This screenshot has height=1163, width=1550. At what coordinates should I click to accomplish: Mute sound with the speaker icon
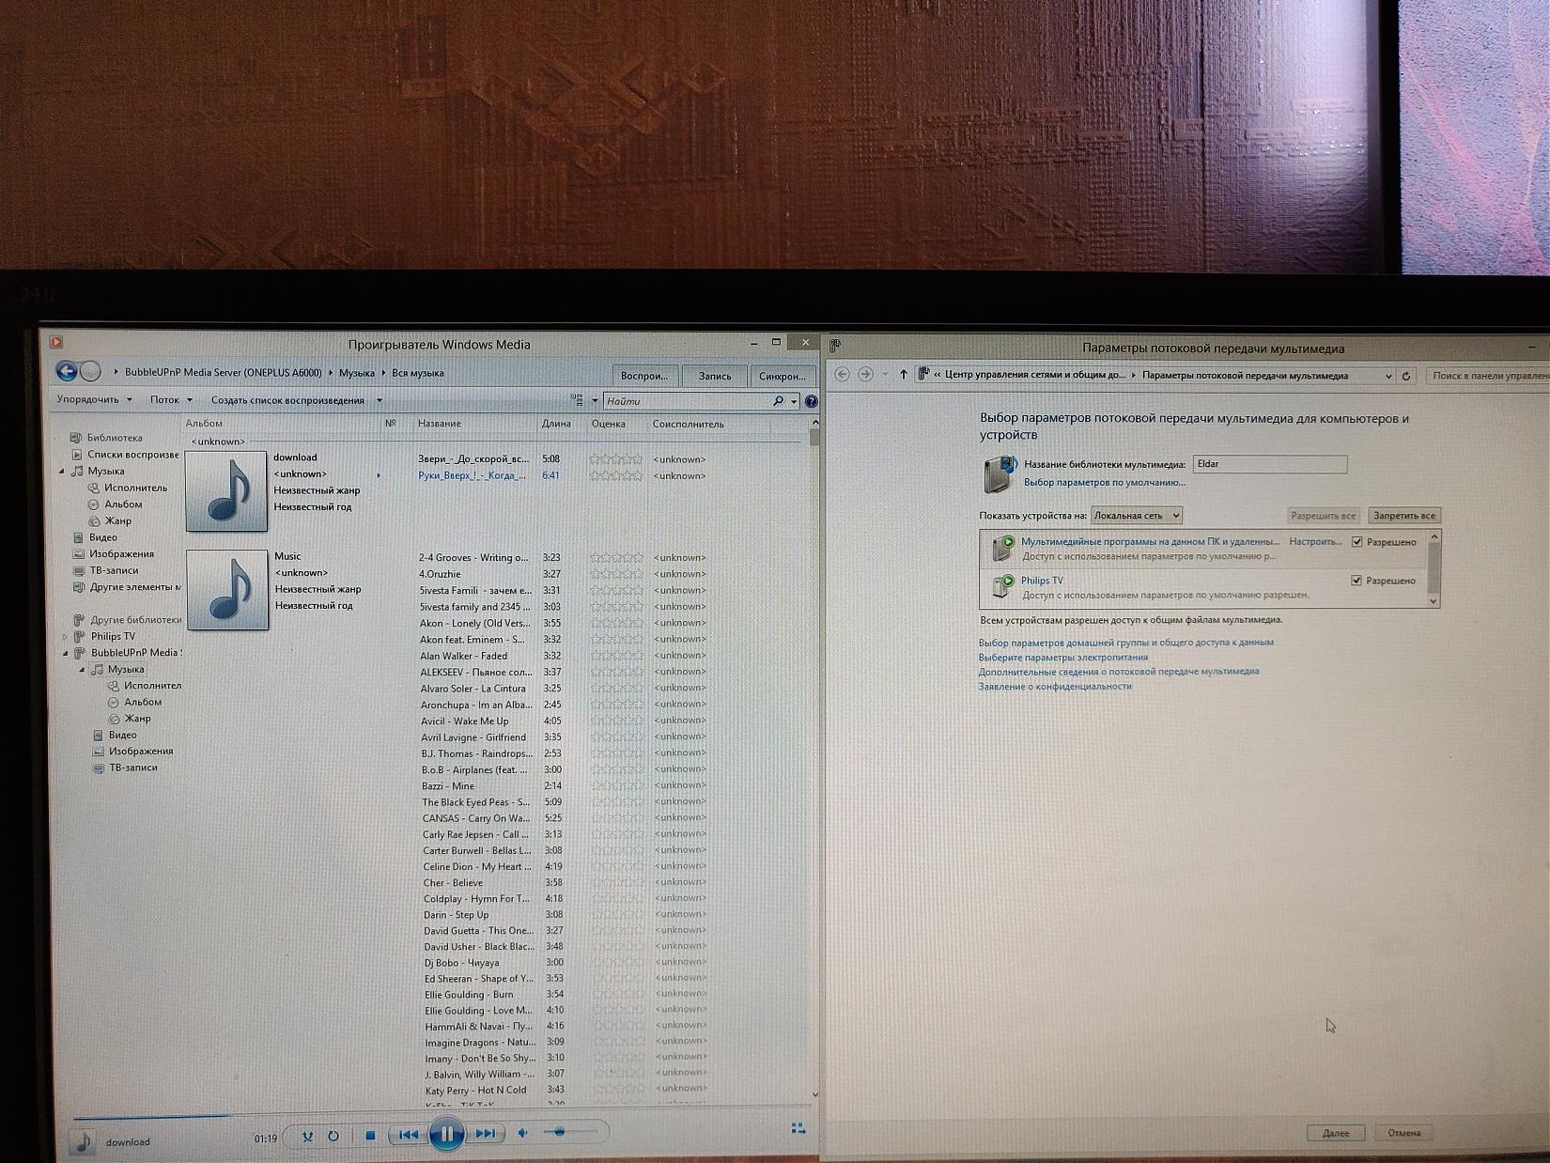[522, 1133]
